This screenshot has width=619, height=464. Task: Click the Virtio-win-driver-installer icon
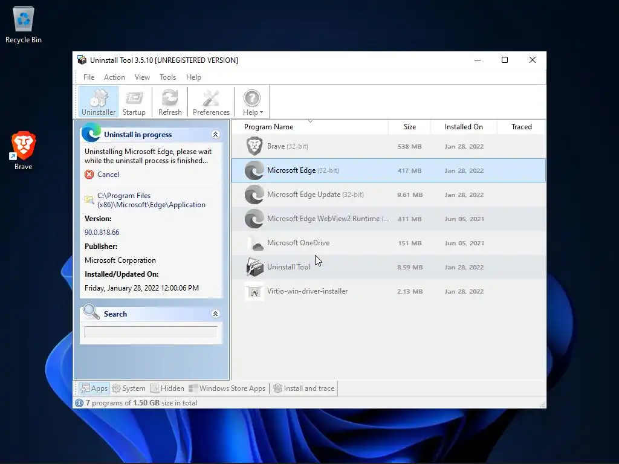coord(254,292)
